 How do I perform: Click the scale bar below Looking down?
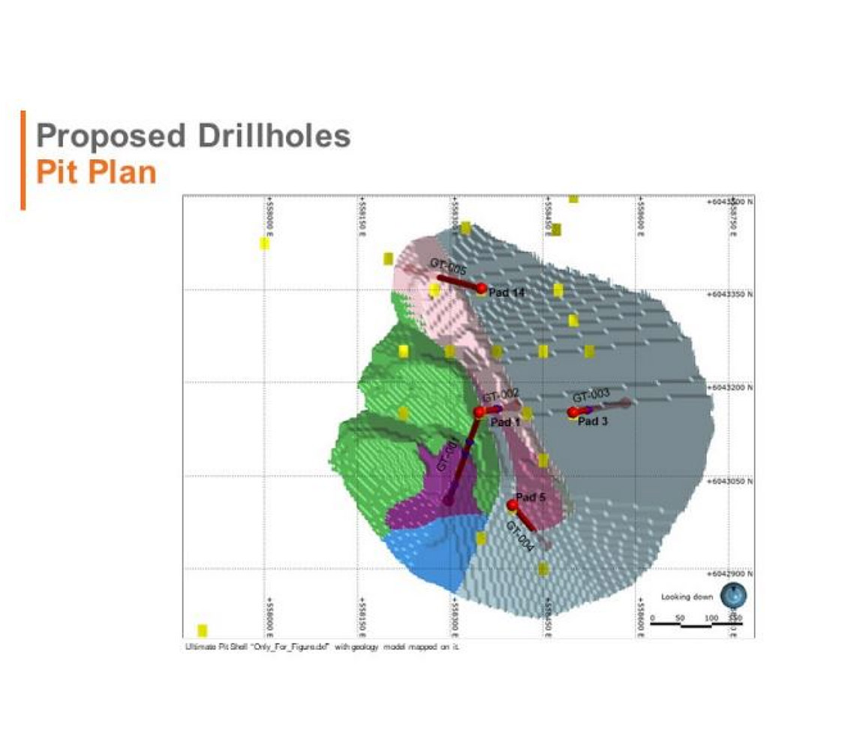click(x=696, y=623)
